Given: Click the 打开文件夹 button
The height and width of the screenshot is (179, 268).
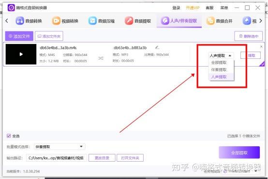Looking at the screenshot, I should tap(130, 158).
